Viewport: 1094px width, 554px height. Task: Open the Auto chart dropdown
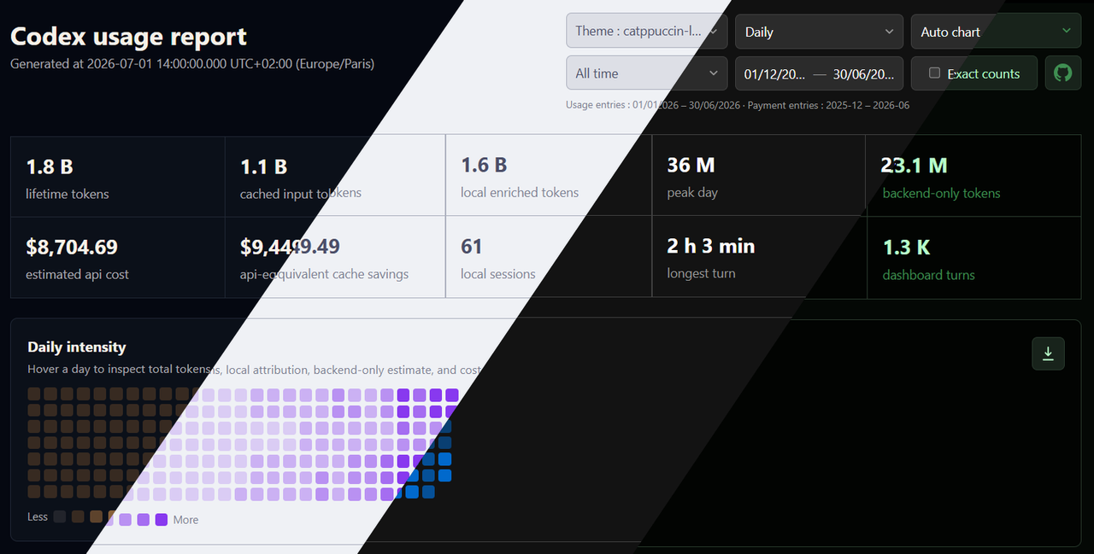coord(996,32)
